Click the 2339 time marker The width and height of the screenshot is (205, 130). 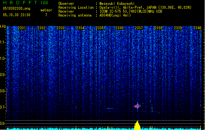[x=178, y=28]
